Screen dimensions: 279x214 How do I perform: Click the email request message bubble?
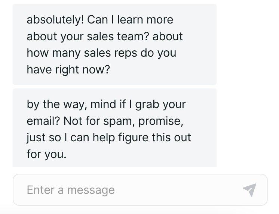114,128
